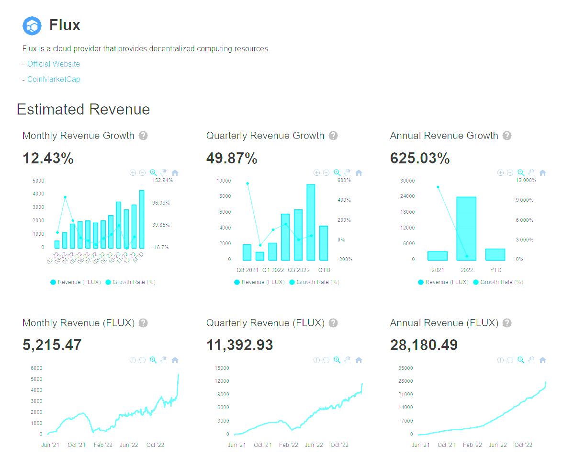The width and height of the screenshot is (574, 470).
Task: Click help icon beside Annual Revenue (FLUX)
Action: [507, 323]
